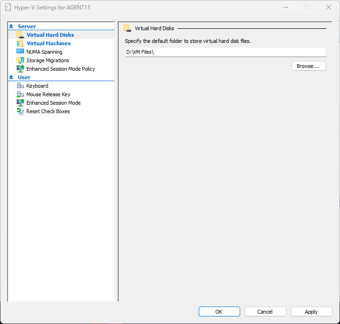Collapse the Server section chevron

coord(11,26)
